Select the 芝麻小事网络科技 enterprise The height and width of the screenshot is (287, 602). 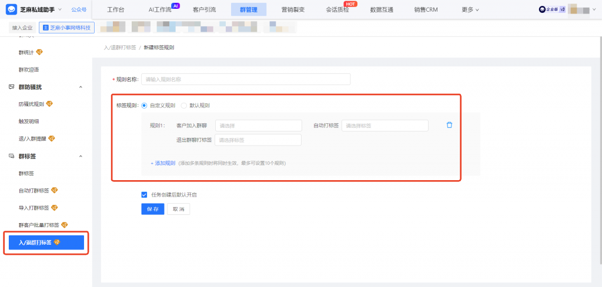67,28
